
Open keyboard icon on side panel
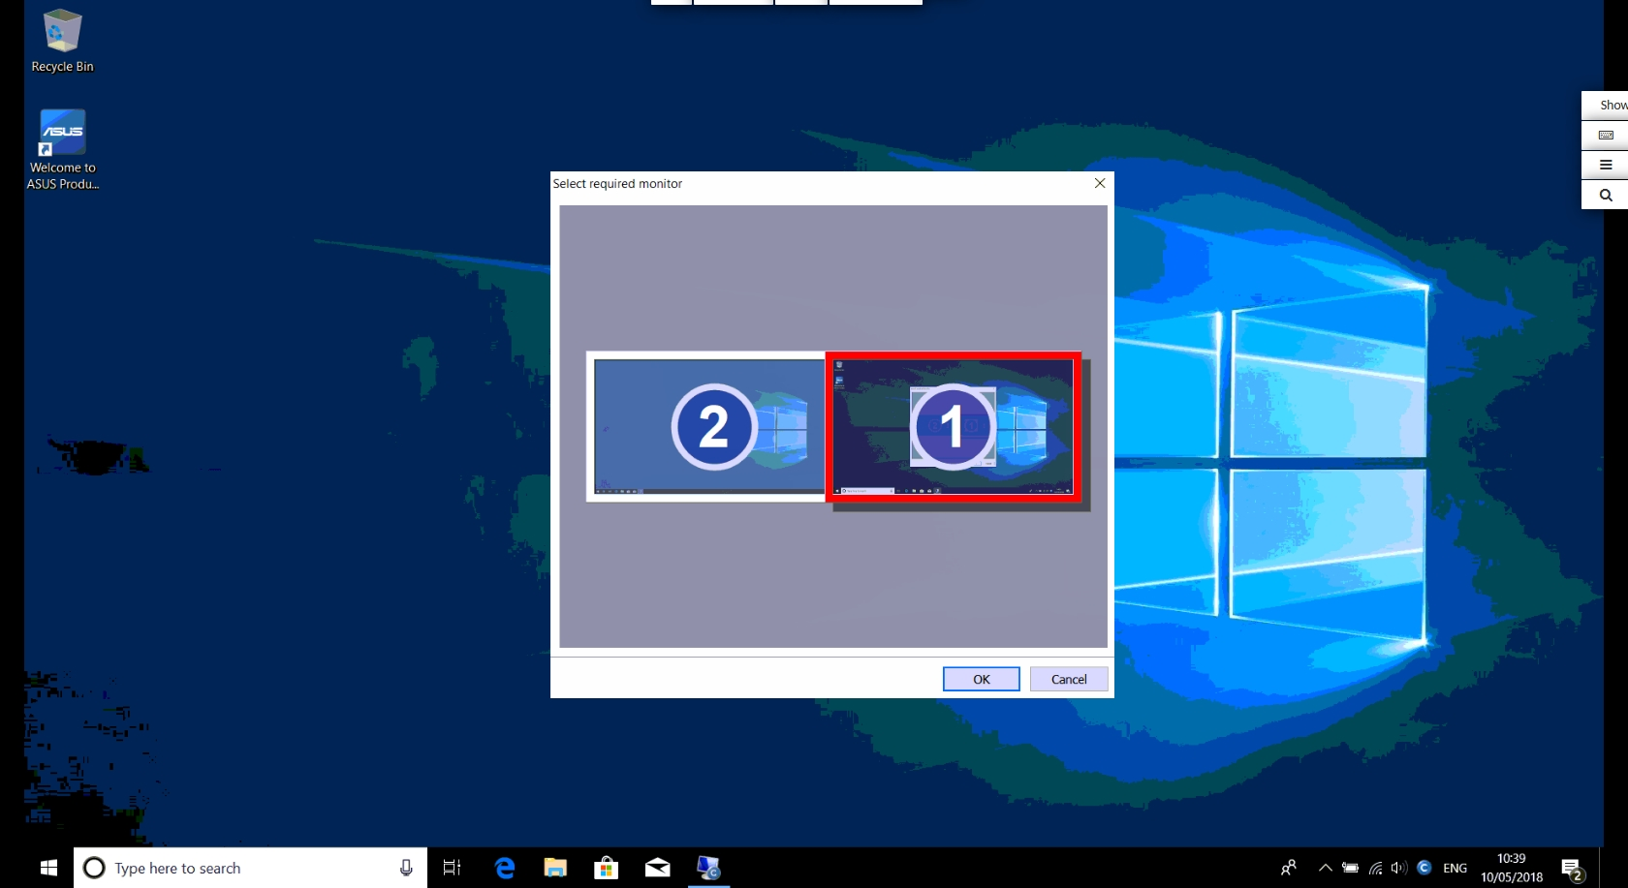pyautogui.click(x=1606, y=135)
